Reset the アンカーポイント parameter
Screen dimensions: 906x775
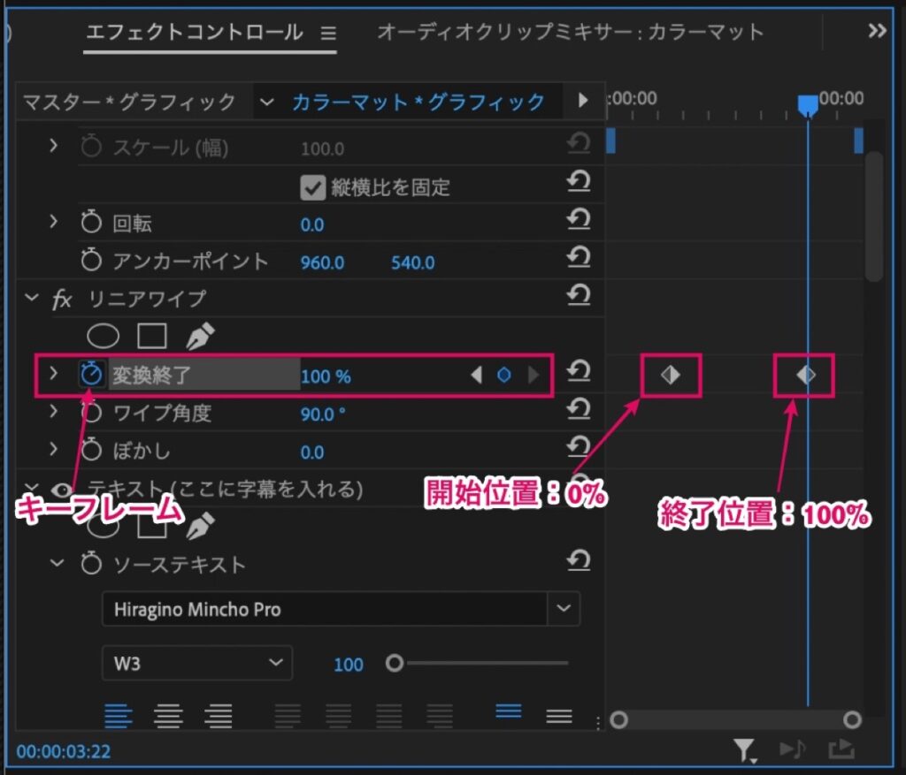coord(579,257)
